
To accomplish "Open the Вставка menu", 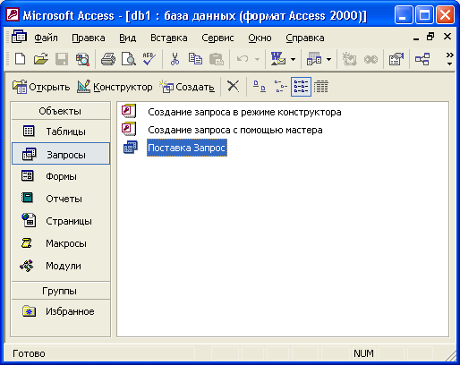I will [169, 38].
